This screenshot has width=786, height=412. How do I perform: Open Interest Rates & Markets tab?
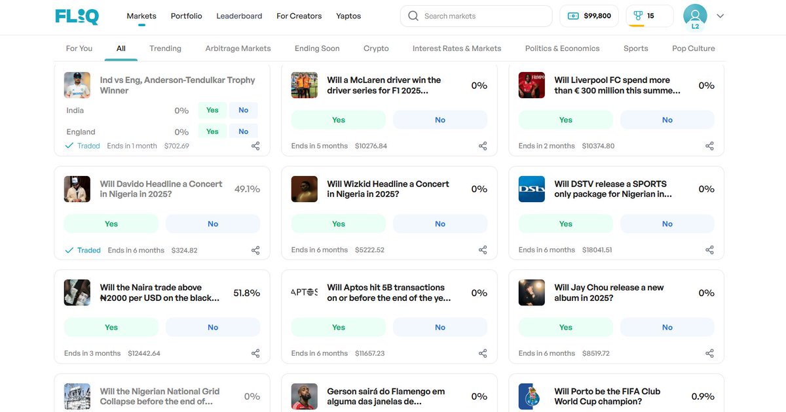pos(457,48)
